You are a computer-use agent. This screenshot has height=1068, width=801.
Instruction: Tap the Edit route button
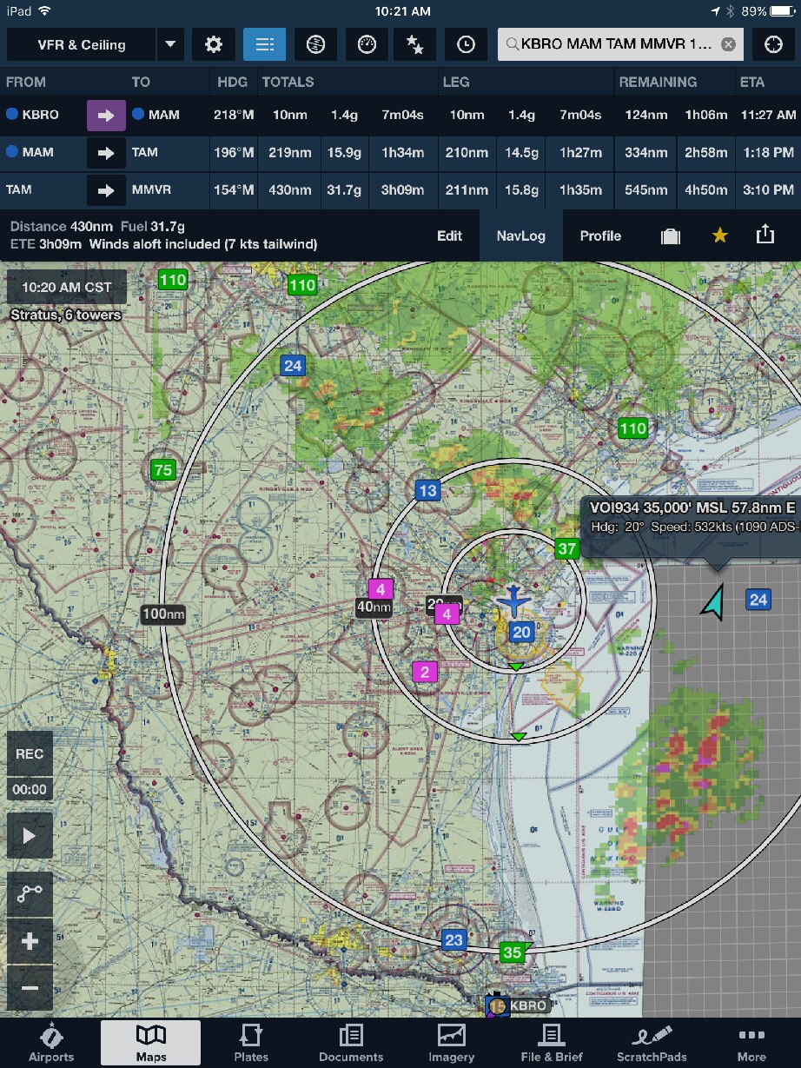[449, 235]
